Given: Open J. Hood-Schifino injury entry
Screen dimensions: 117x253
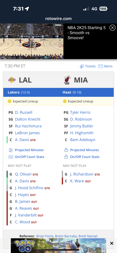Looking at the screenshot, I should click(29, 188).
